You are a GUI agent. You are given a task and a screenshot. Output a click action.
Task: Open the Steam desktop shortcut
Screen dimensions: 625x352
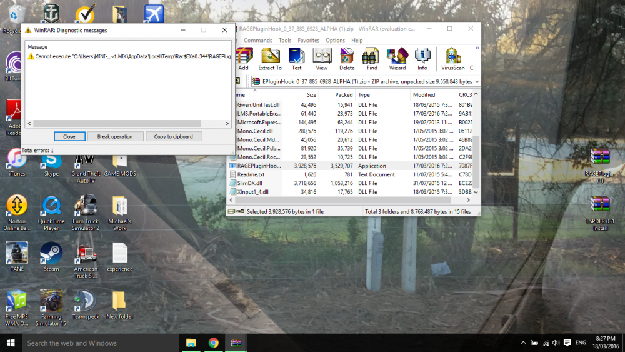tap(51, 257)
